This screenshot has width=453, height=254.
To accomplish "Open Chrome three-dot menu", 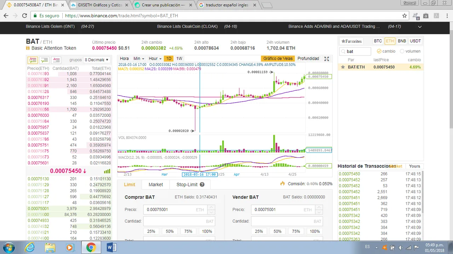I will coord(447,16).
